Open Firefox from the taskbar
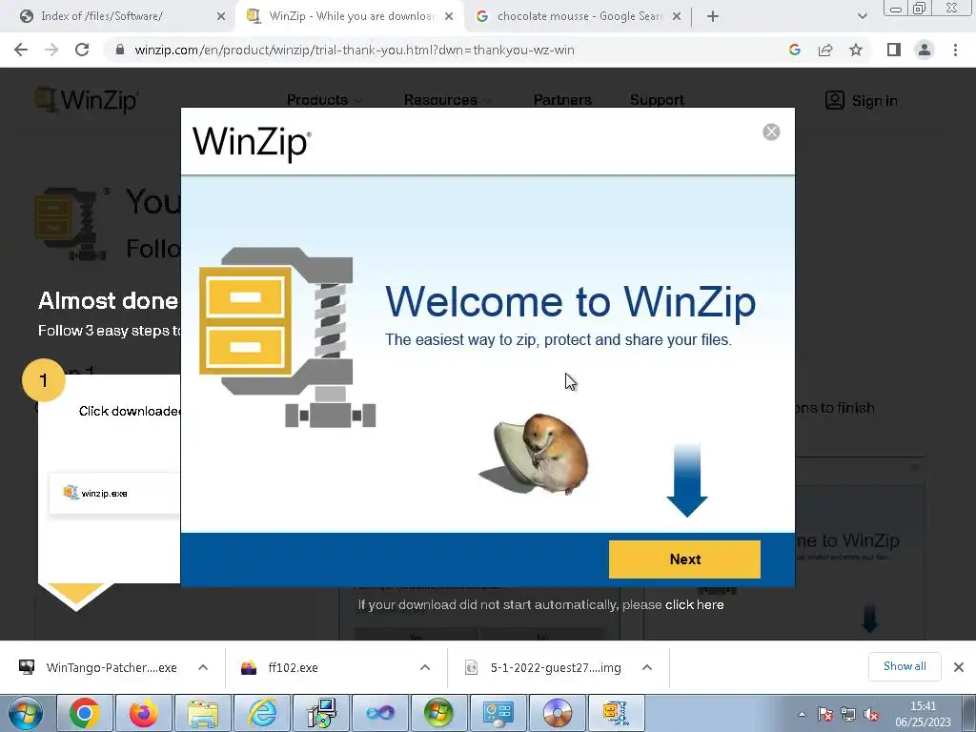Viewport: 976px width, 732px height. tap(144, 713)
